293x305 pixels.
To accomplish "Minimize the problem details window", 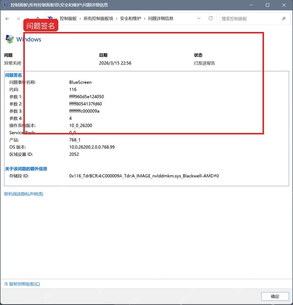I will 251,5.
